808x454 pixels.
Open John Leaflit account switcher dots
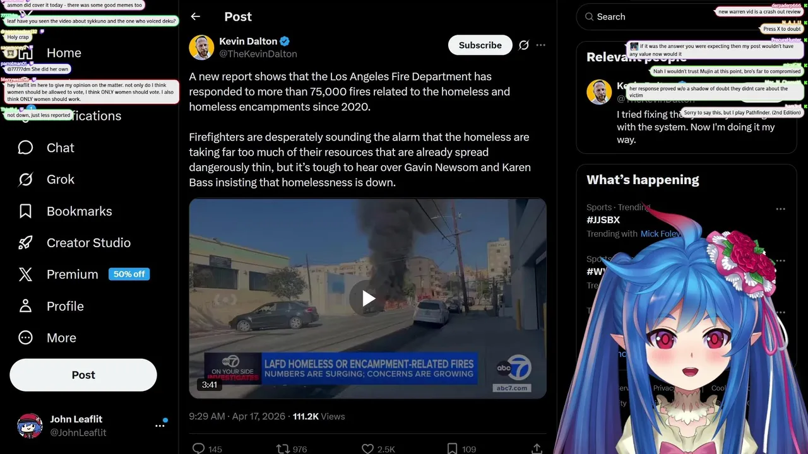click(160, 426)
